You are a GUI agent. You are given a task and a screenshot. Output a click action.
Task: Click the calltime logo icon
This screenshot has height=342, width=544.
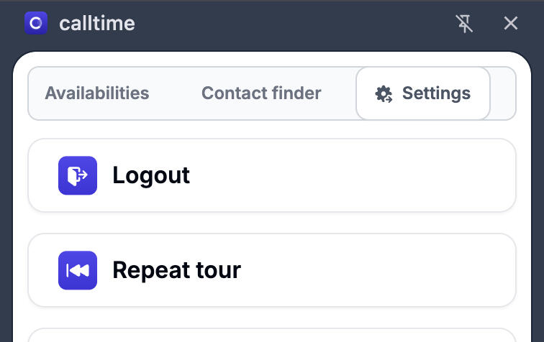pos(36,23)
